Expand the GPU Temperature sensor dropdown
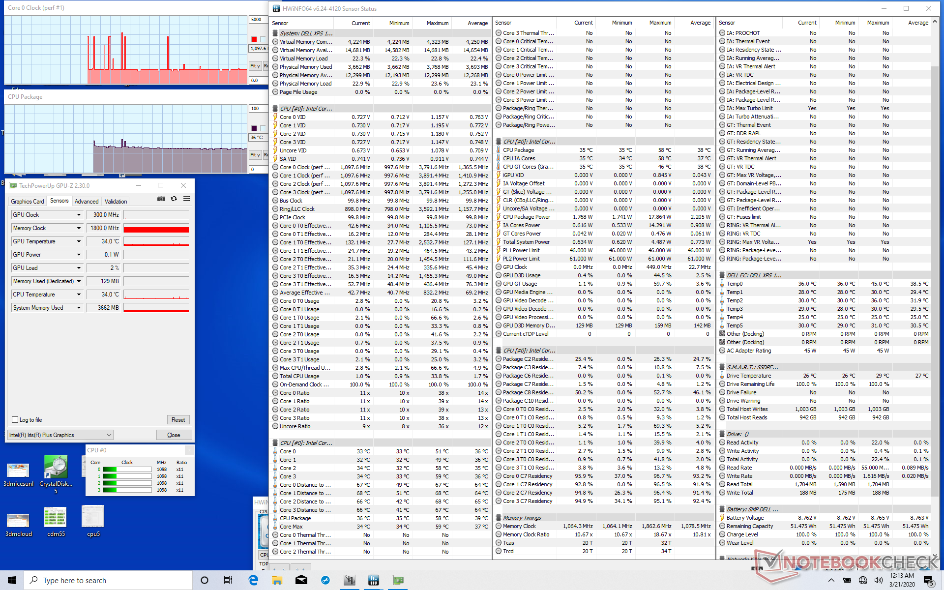944x590 pixels. pos(79,241)
